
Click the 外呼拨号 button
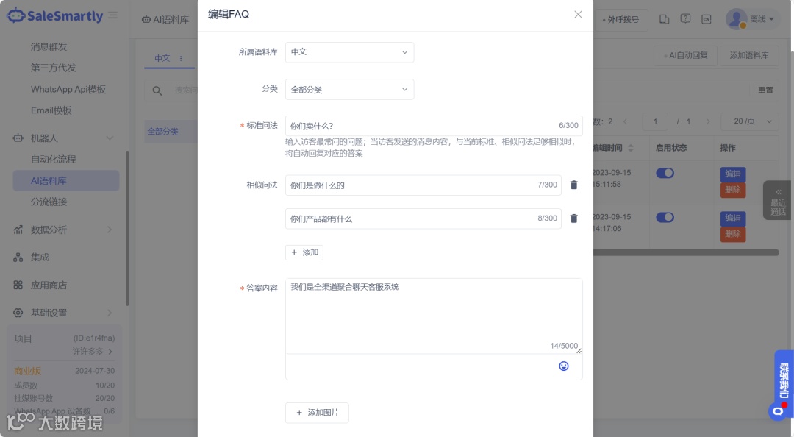(620, 20)
